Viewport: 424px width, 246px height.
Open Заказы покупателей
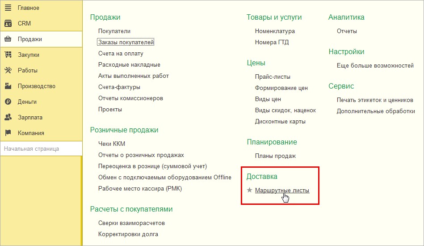pos(126,42)
